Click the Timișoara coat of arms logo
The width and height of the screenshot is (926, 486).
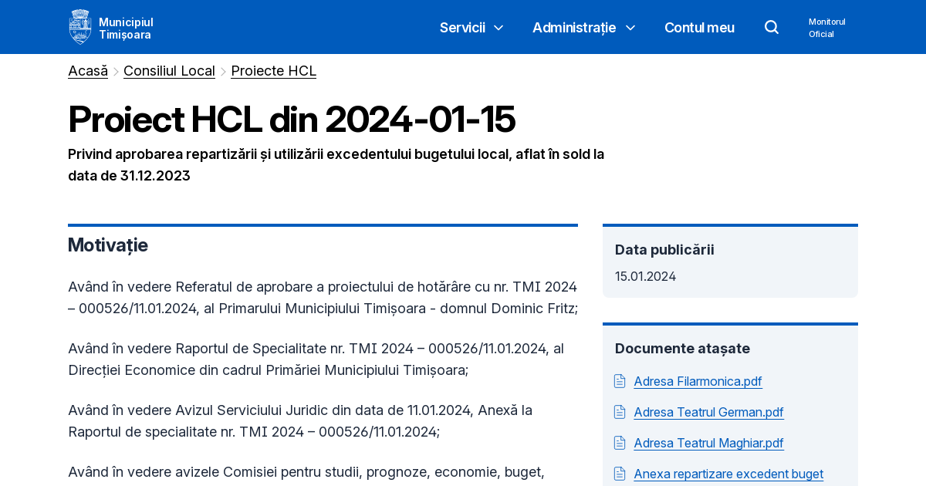click(79, 26)
